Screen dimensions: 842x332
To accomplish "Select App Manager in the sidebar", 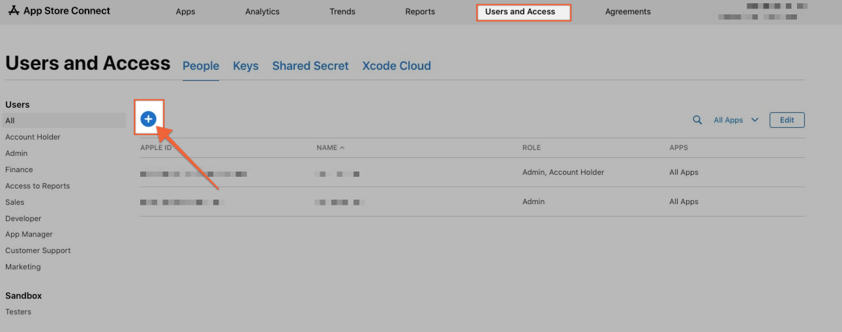I will [29, 234].
